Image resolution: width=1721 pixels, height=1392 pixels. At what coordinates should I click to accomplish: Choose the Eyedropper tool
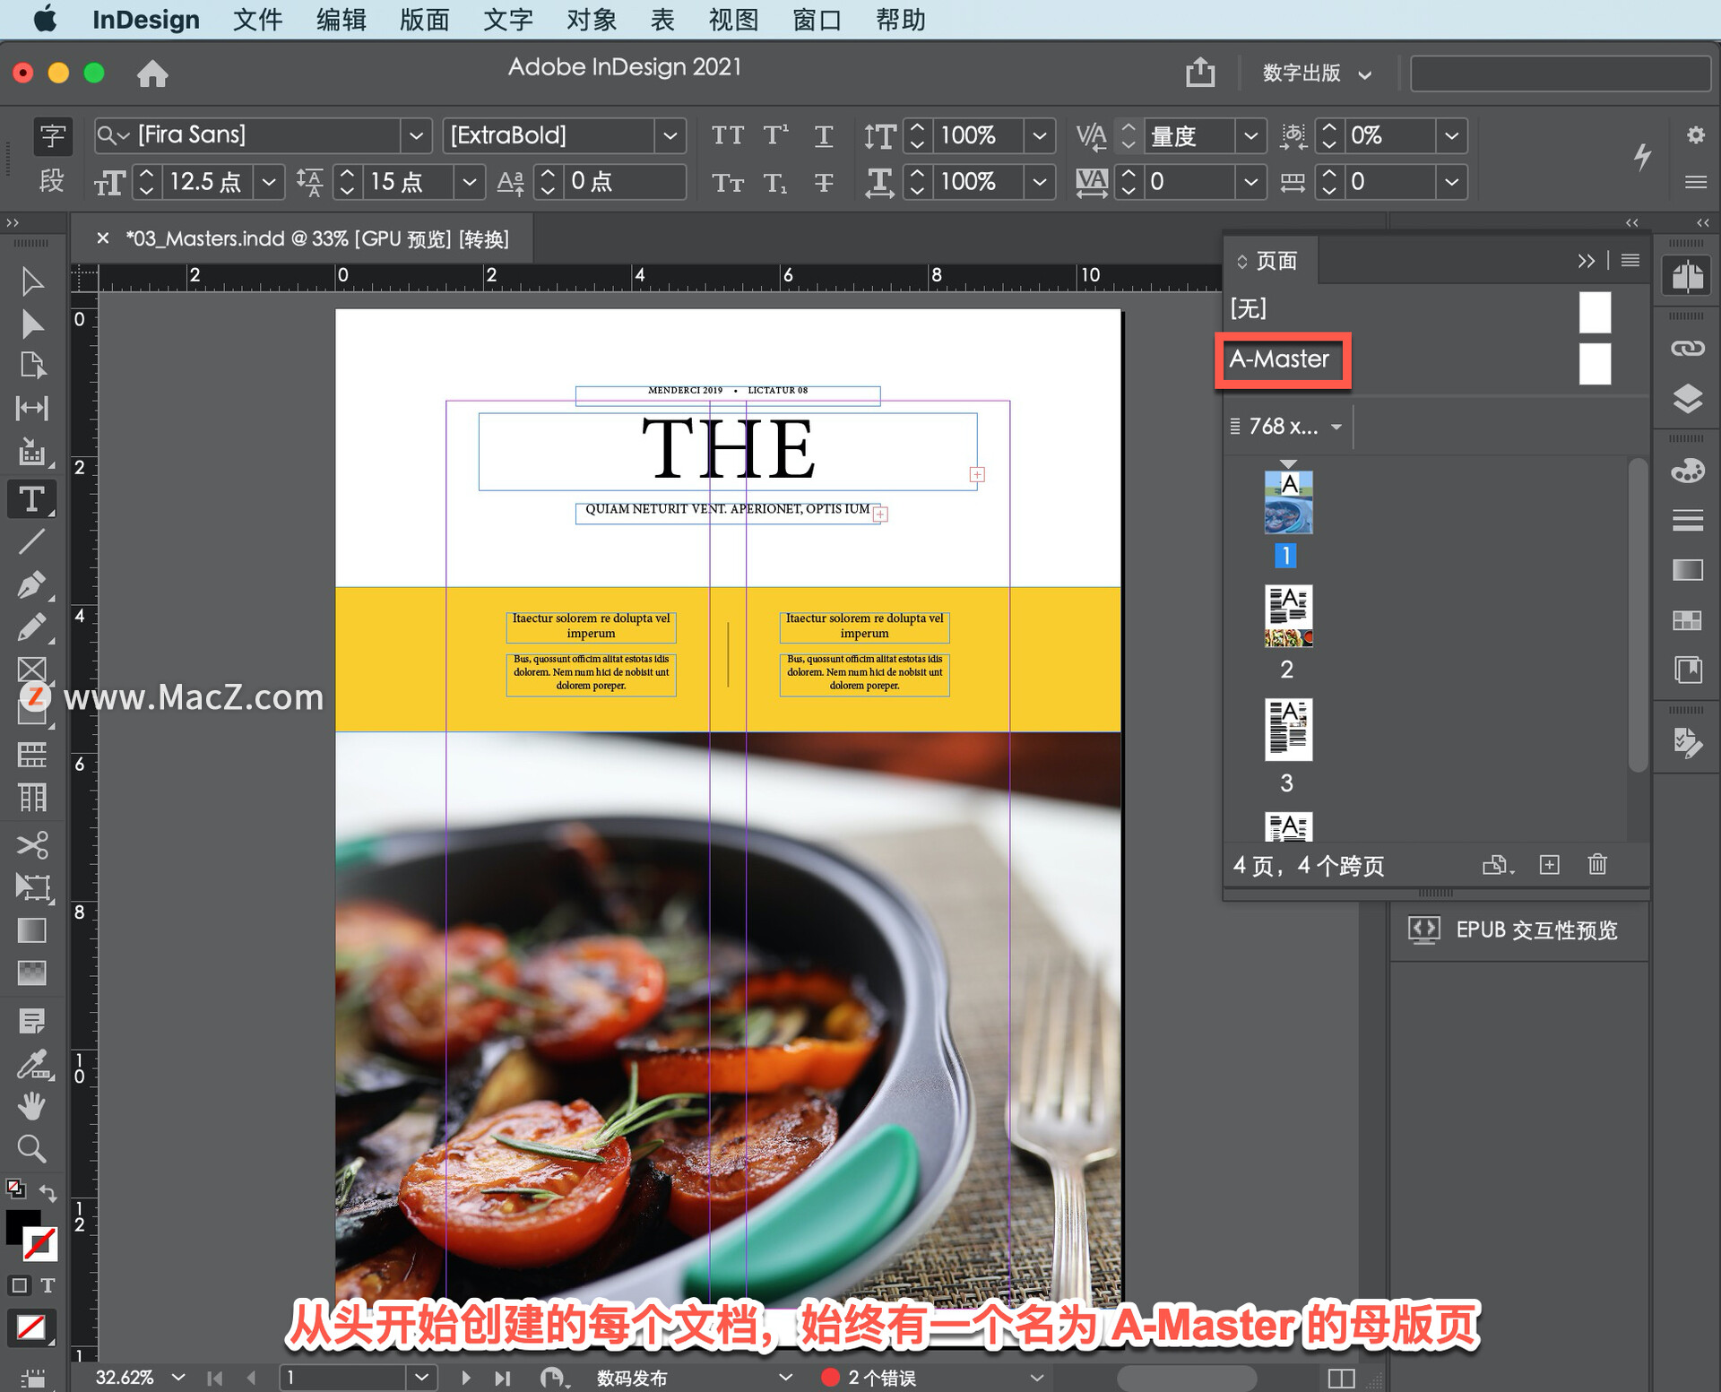click(x=32, y=1064)
